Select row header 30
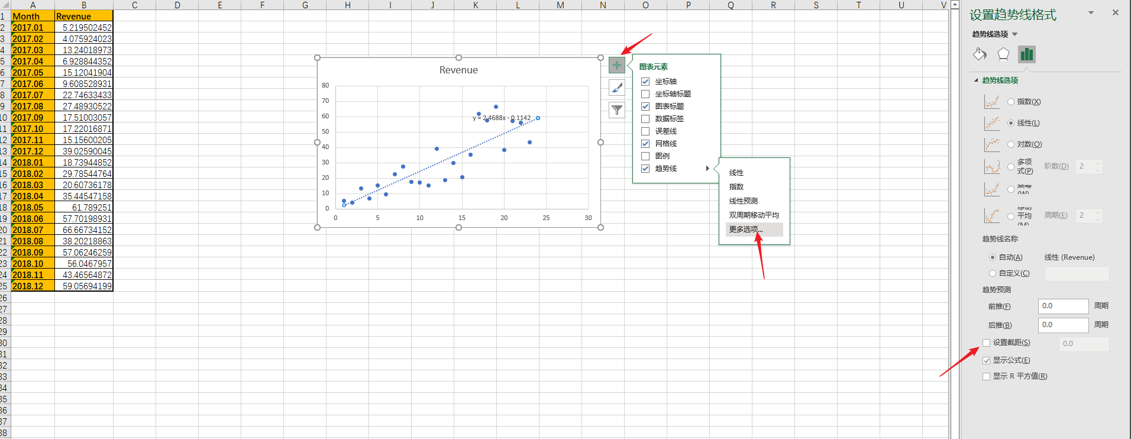 [4, 343]
